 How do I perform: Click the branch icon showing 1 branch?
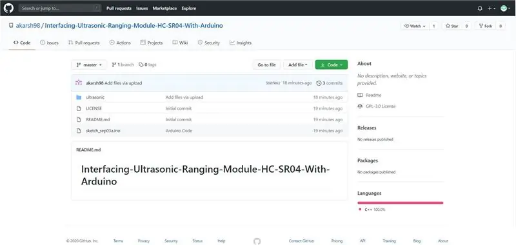click(114, 64)
